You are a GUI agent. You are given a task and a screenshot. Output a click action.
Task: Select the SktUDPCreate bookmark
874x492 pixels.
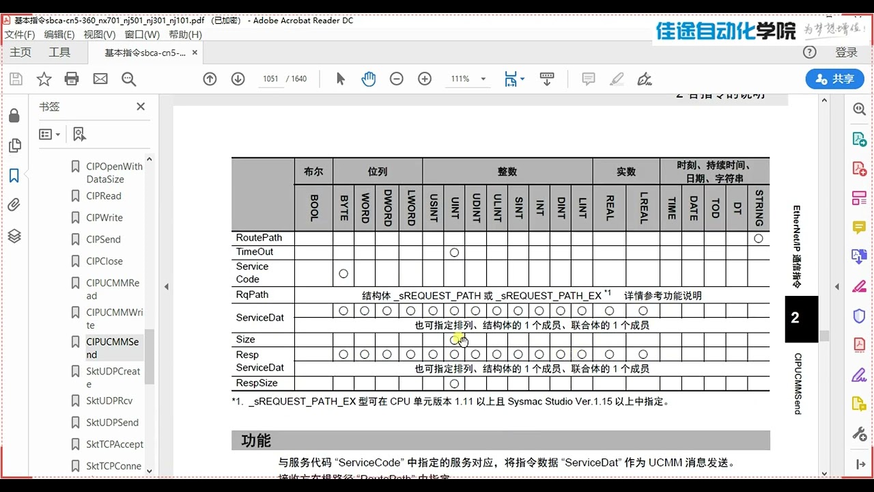(113, 378)
